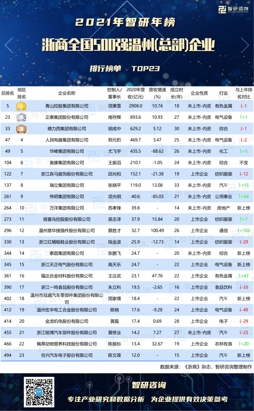Image resolution: width=254 pixels, height=411 pixels.
Task: Click the footer 智研咨询 brand name
Action: [x=149, y=385]
